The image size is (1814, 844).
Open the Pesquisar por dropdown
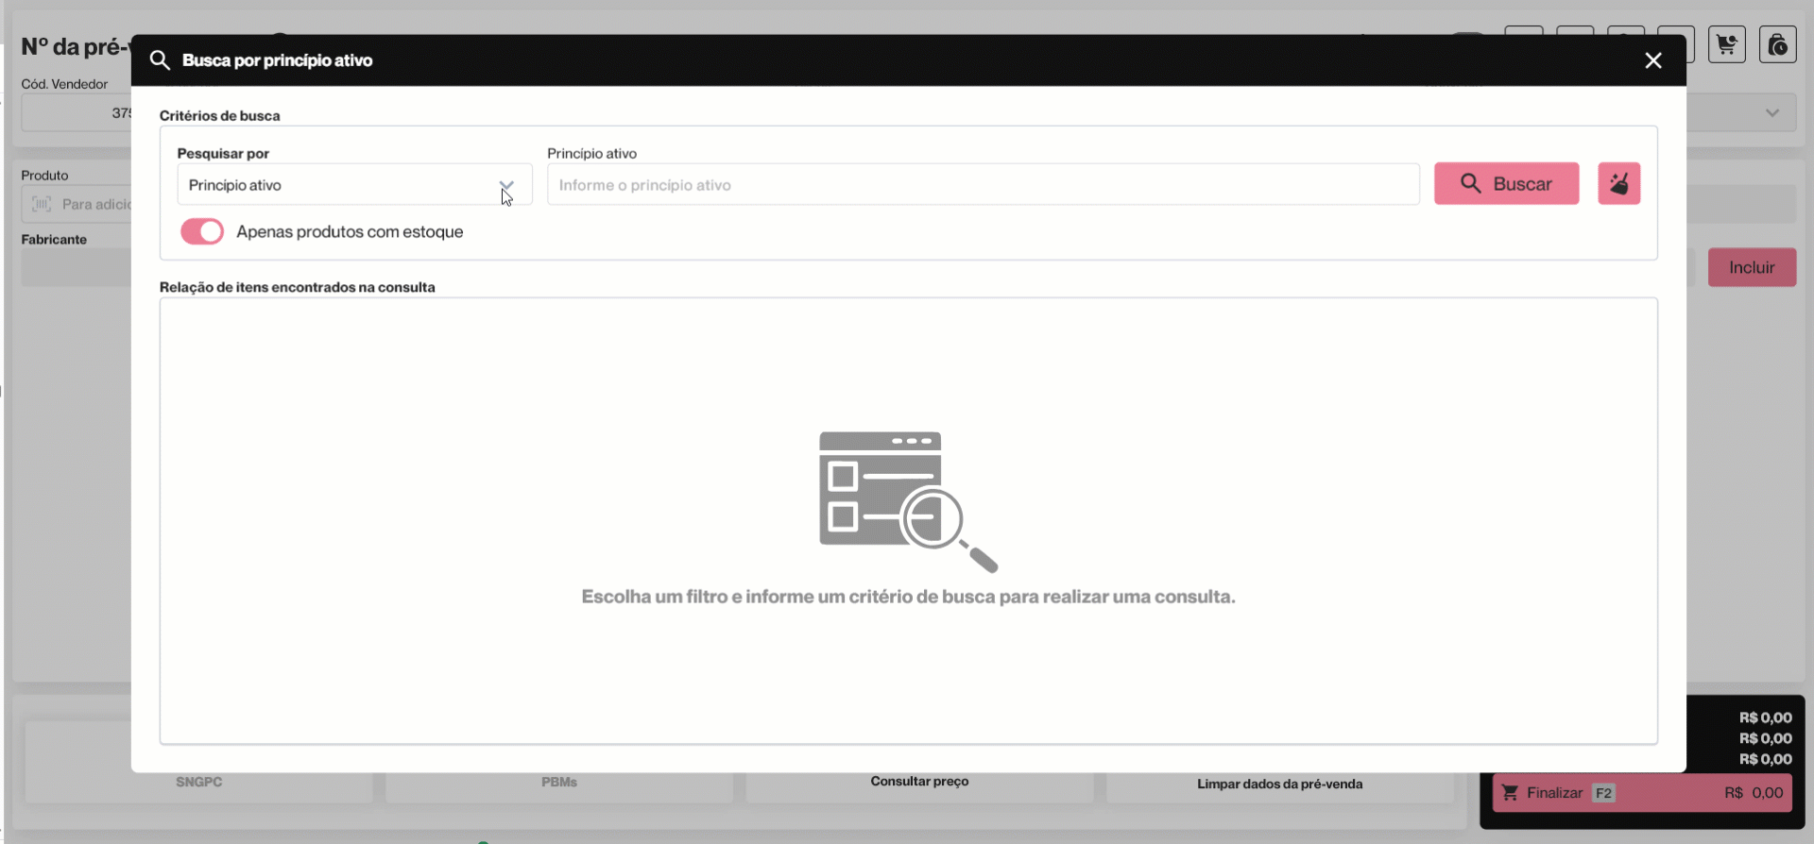click(354, 185)
